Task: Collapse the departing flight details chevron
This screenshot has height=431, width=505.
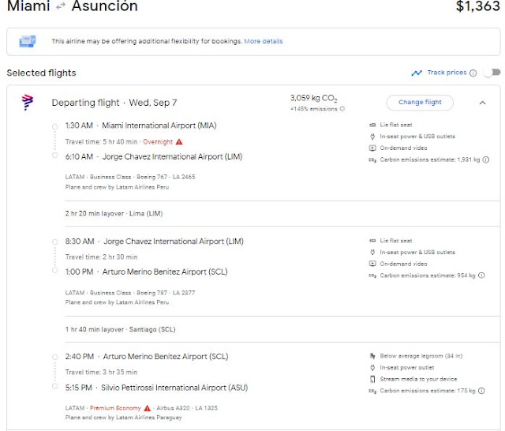Action: pos(482,103)
